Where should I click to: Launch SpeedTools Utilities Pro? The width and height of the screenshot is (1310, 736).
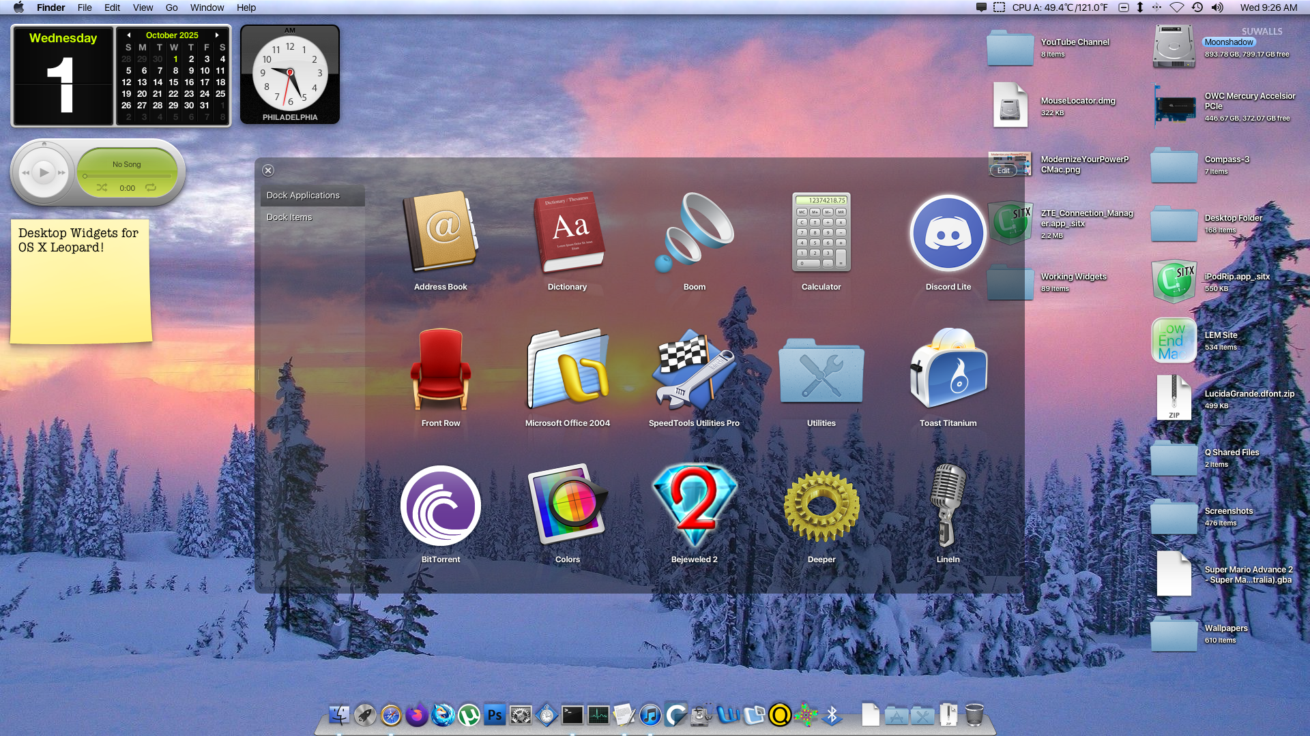click(x=694, y=370)
